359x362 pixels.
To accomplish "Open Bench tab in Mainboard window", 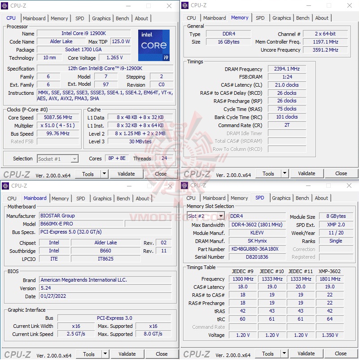I will (x=123, y=199).
